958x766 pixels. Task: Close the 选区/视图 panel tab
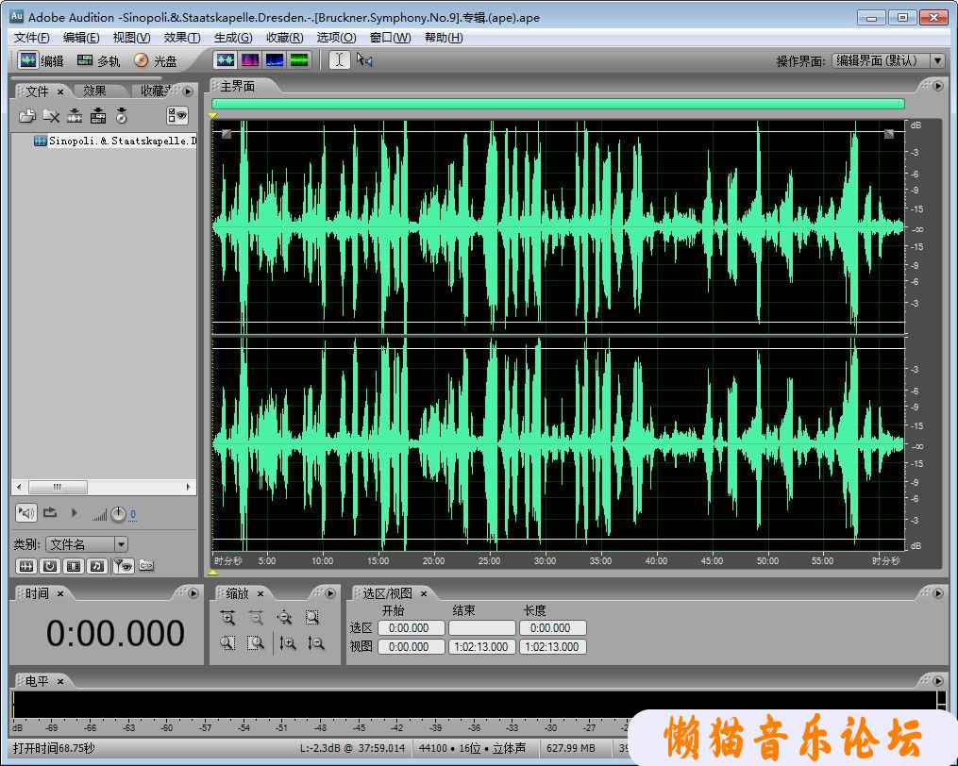pos(424,593)
